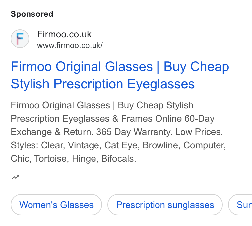Click the www.firmoo.co.uk/ URL text
252x226 pixels.
click(70, 45)
